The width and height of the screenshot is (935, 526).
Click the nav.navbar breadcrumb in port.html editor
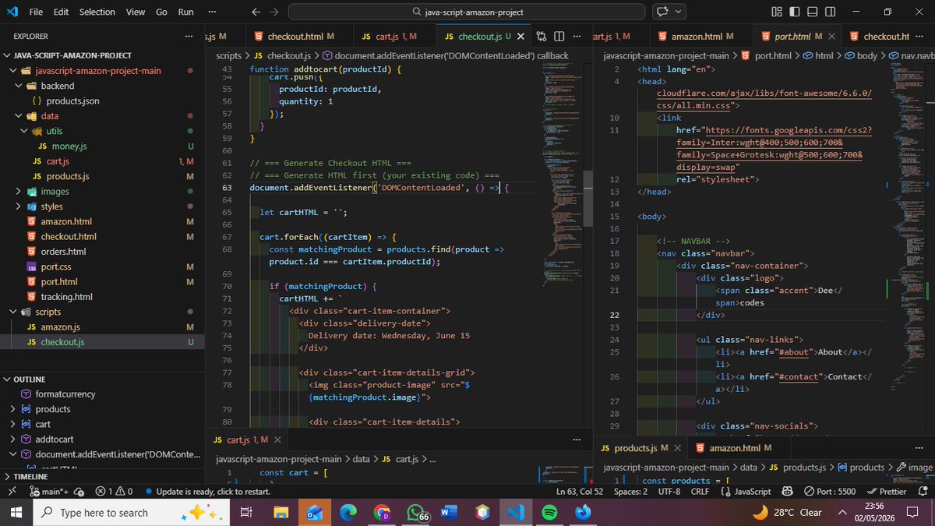[912, 55]
